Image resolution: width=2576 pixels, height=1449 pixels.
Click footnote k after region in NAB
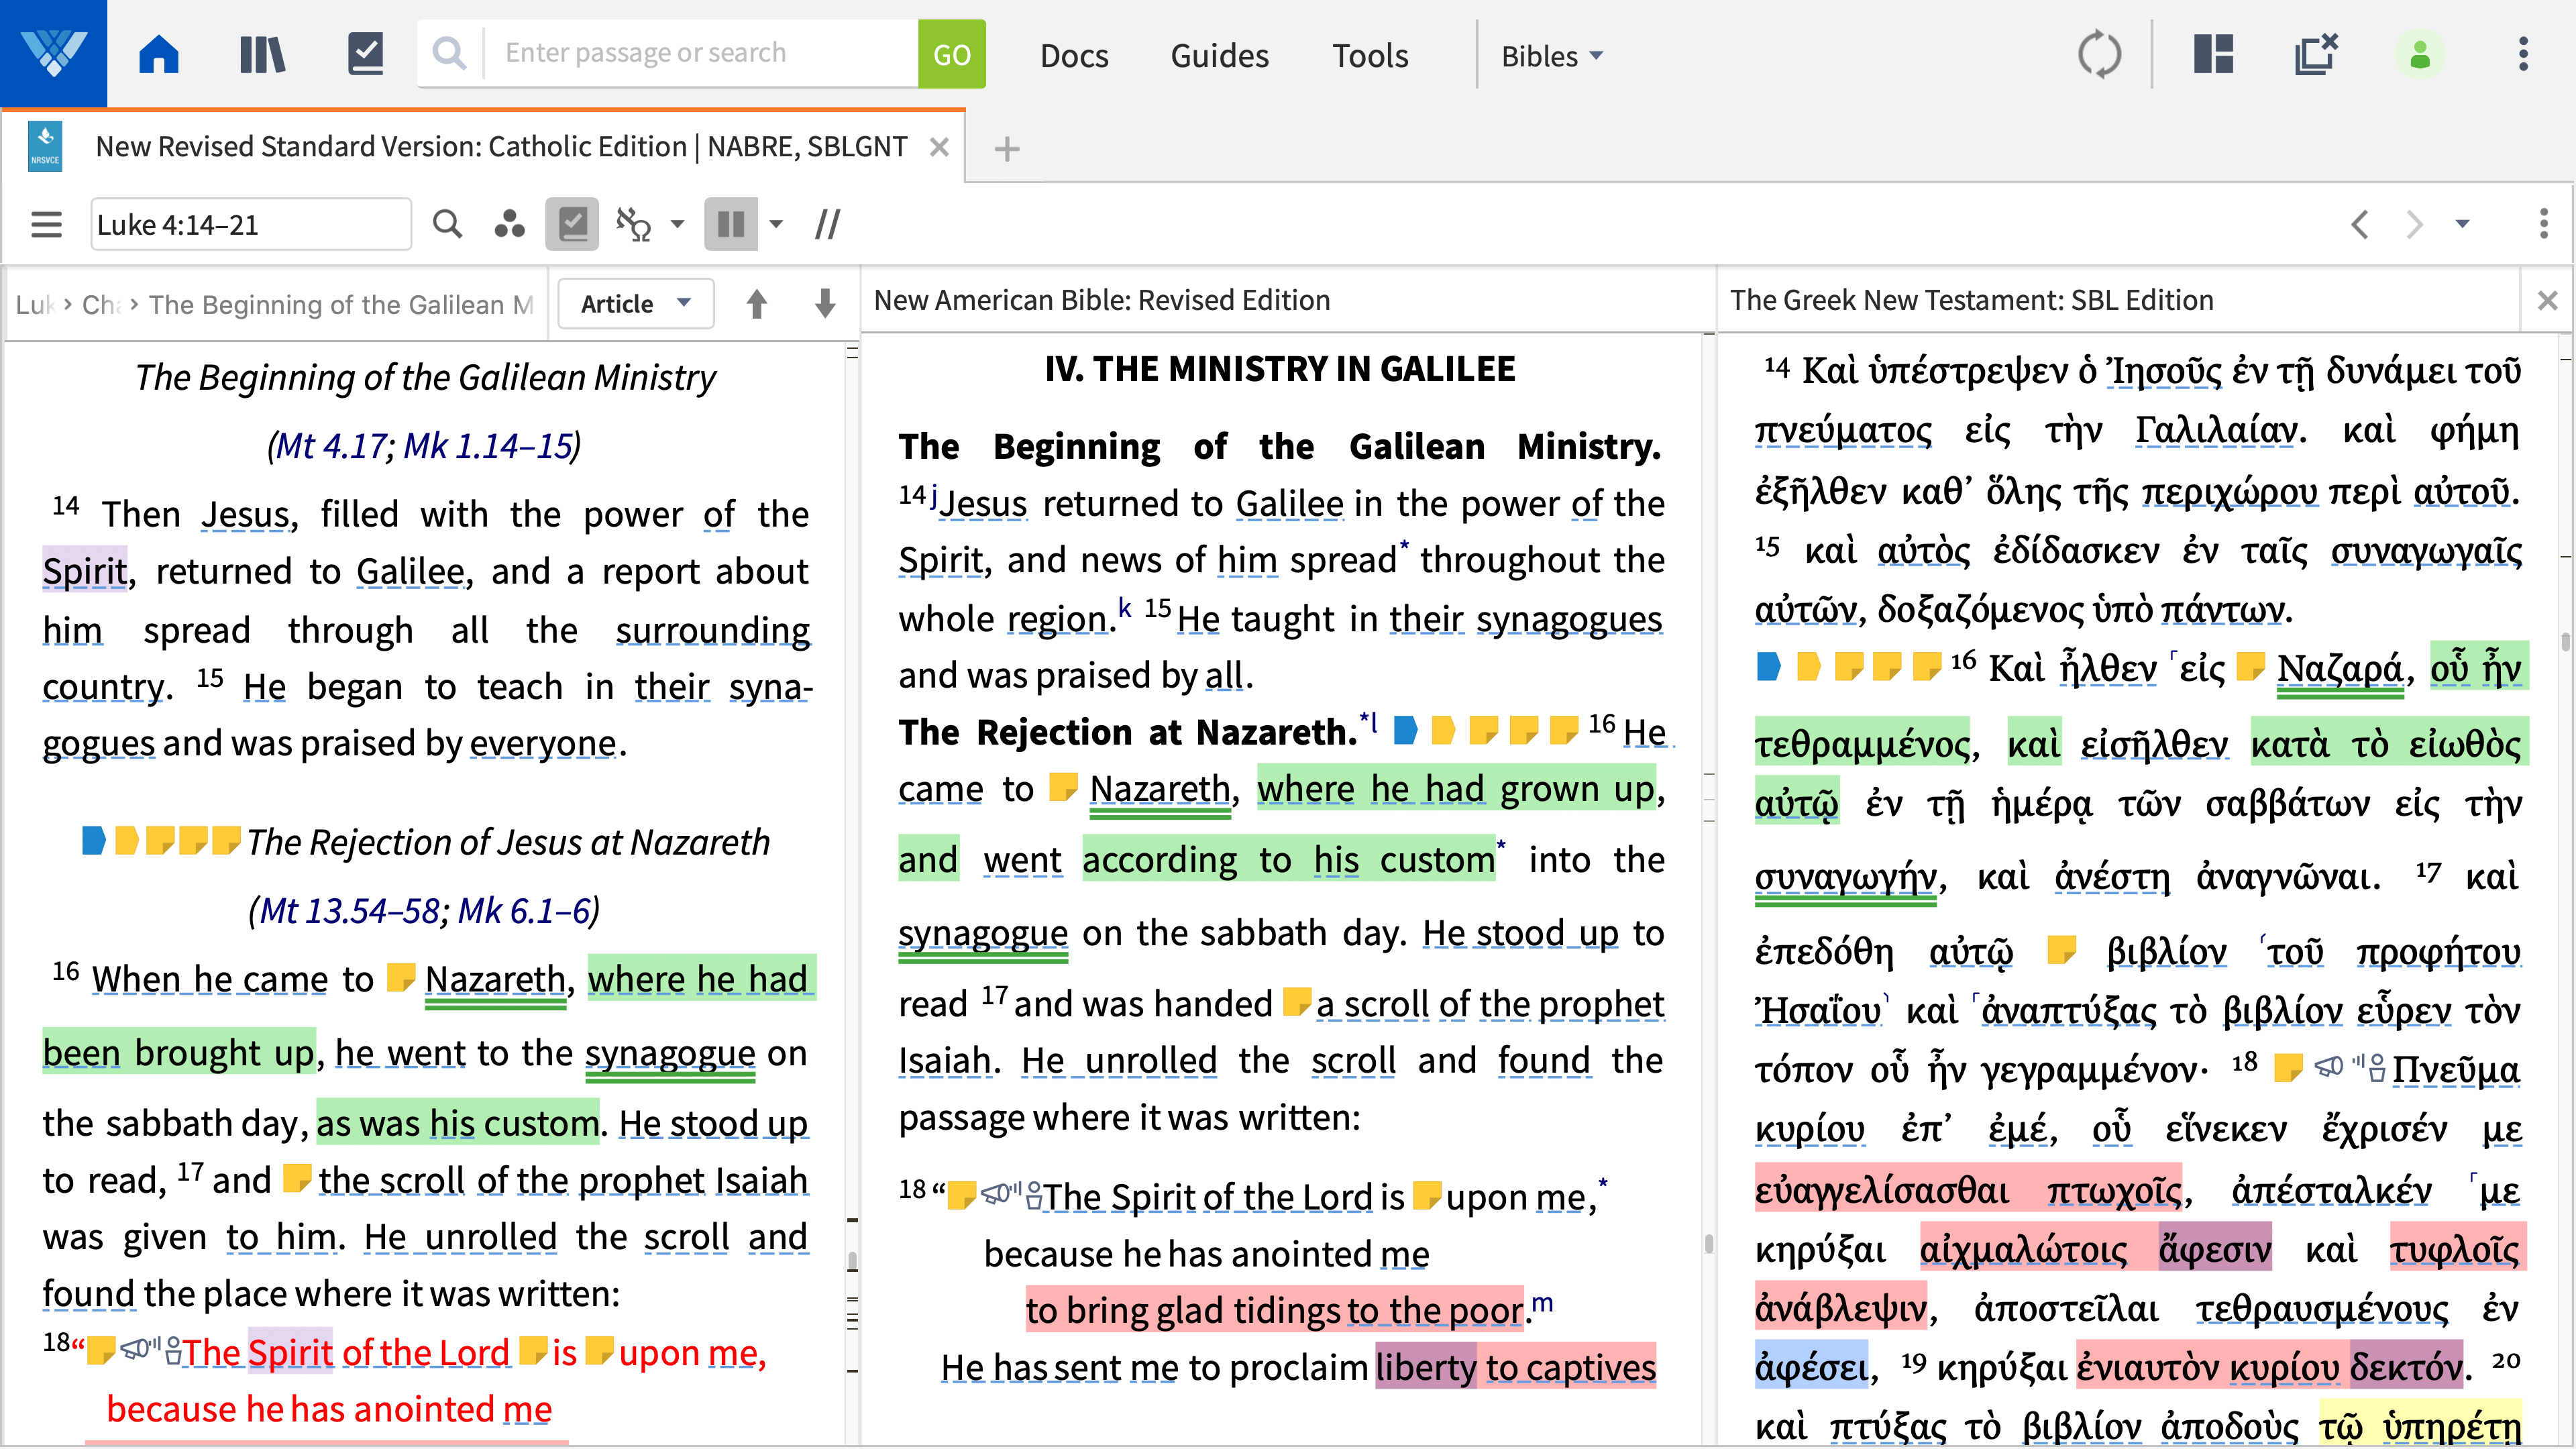(x=1124, y=607)
